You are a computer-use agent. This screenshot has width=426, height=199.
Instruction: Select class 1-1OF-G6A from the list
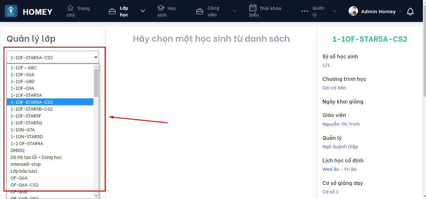[x=23, y=75]
